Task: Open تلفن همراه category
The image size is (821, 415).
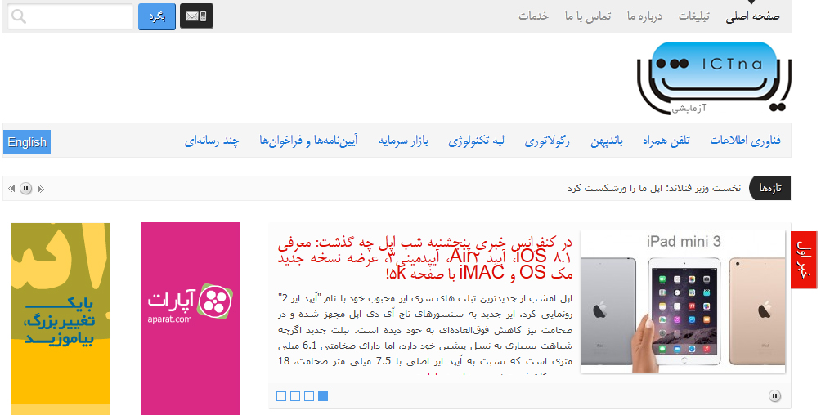Action: coord(666,141)
